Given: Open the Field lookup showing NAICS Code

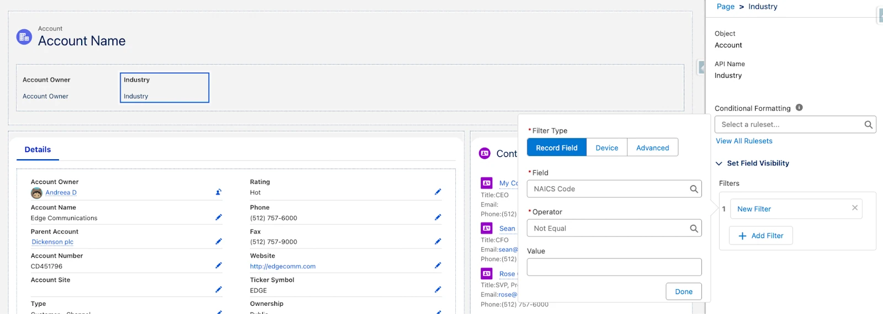Looking at the screenshot, I should point(614,189).
